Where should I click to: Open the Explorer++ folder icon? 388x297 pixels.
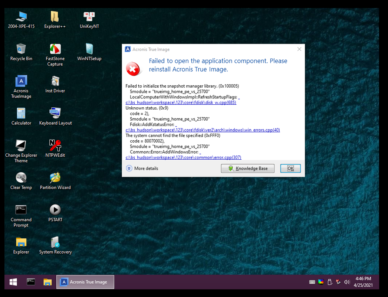(x=55, y=20)
